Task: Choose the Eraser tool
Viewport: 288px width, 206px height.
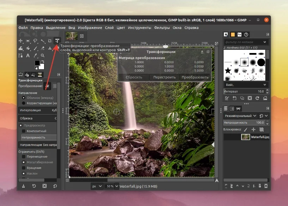Action: [x=43, y=48]
